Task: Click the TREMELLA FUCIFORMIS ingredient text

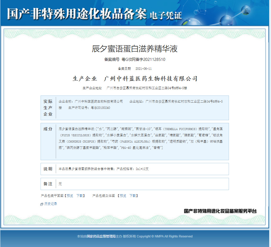Action: pos(180,129)
